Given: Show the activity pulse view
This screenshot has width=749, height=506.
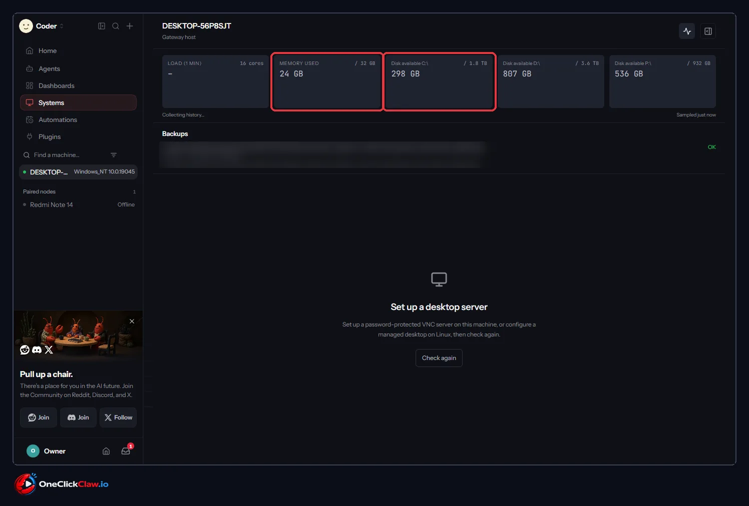Looking at the screenshot, I should (x=687, y=31).
